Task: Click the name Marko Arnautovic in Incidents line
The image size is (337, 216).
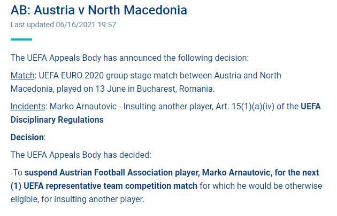Action: 83,107
